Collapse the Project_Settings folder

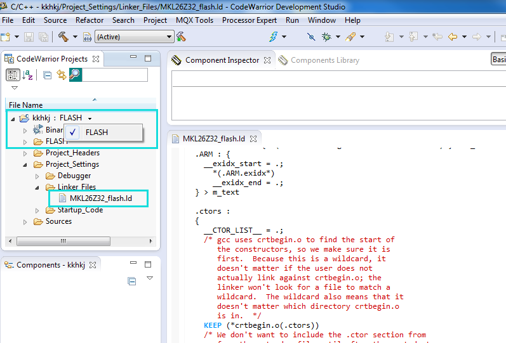25,165
